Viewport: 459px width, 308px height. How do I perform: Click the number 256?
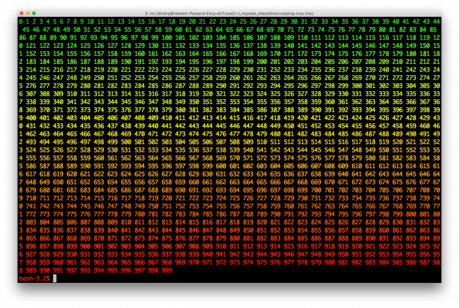point(180,78)
